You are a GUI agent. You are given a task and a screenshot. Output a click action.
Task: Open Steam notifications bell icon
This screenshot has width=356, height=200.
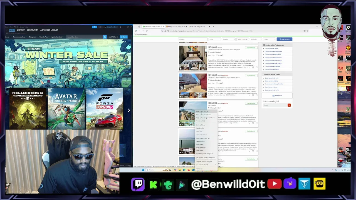pos(100,27)
